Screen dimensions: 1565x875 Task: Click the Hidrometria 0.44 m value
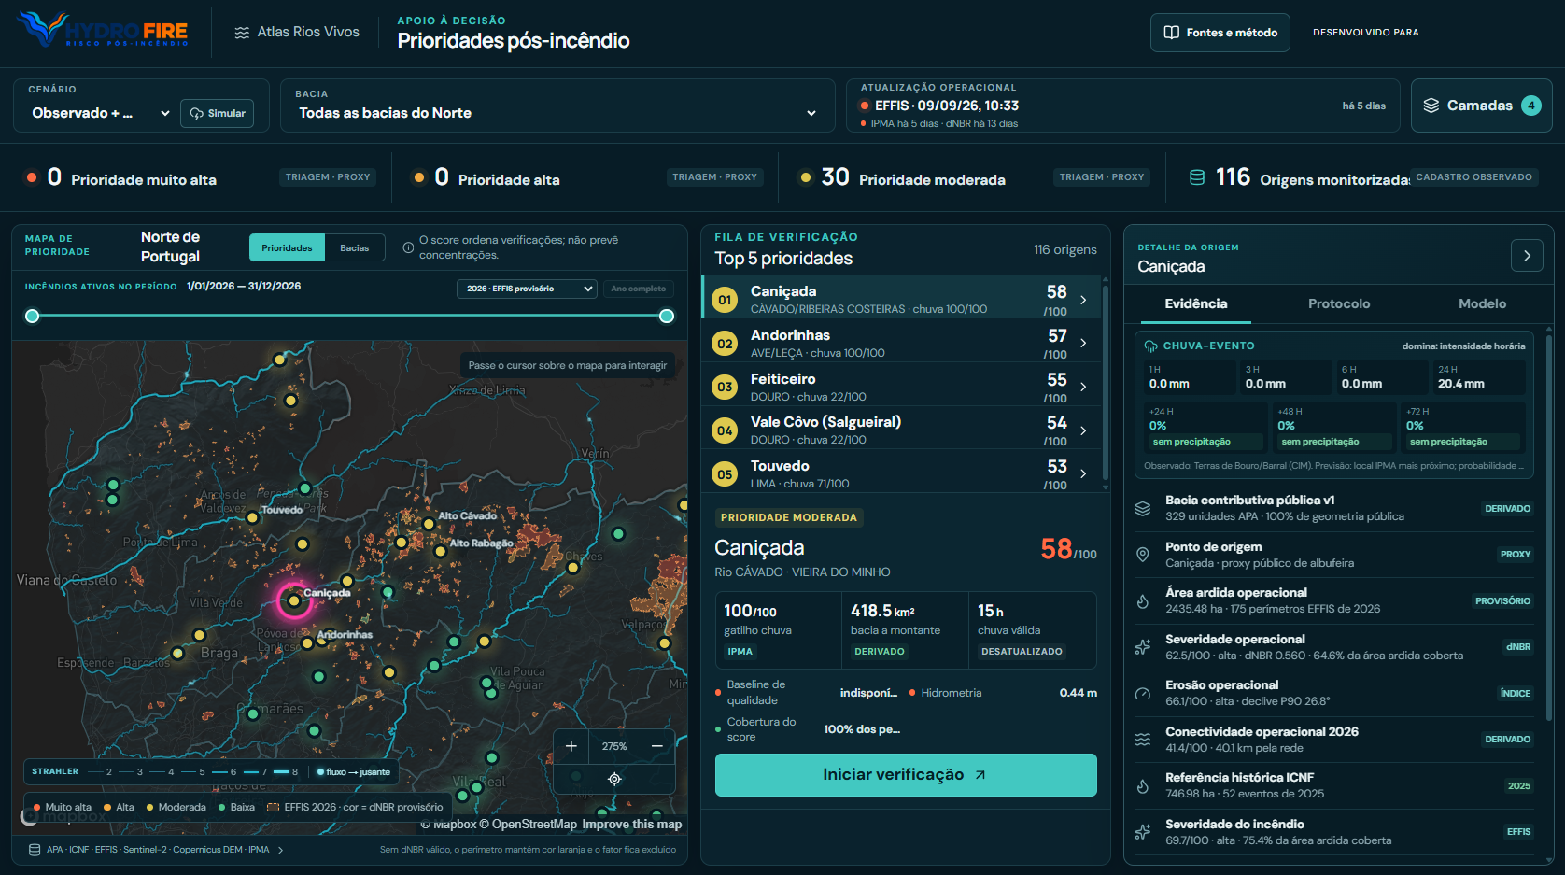click(1078, 693)
